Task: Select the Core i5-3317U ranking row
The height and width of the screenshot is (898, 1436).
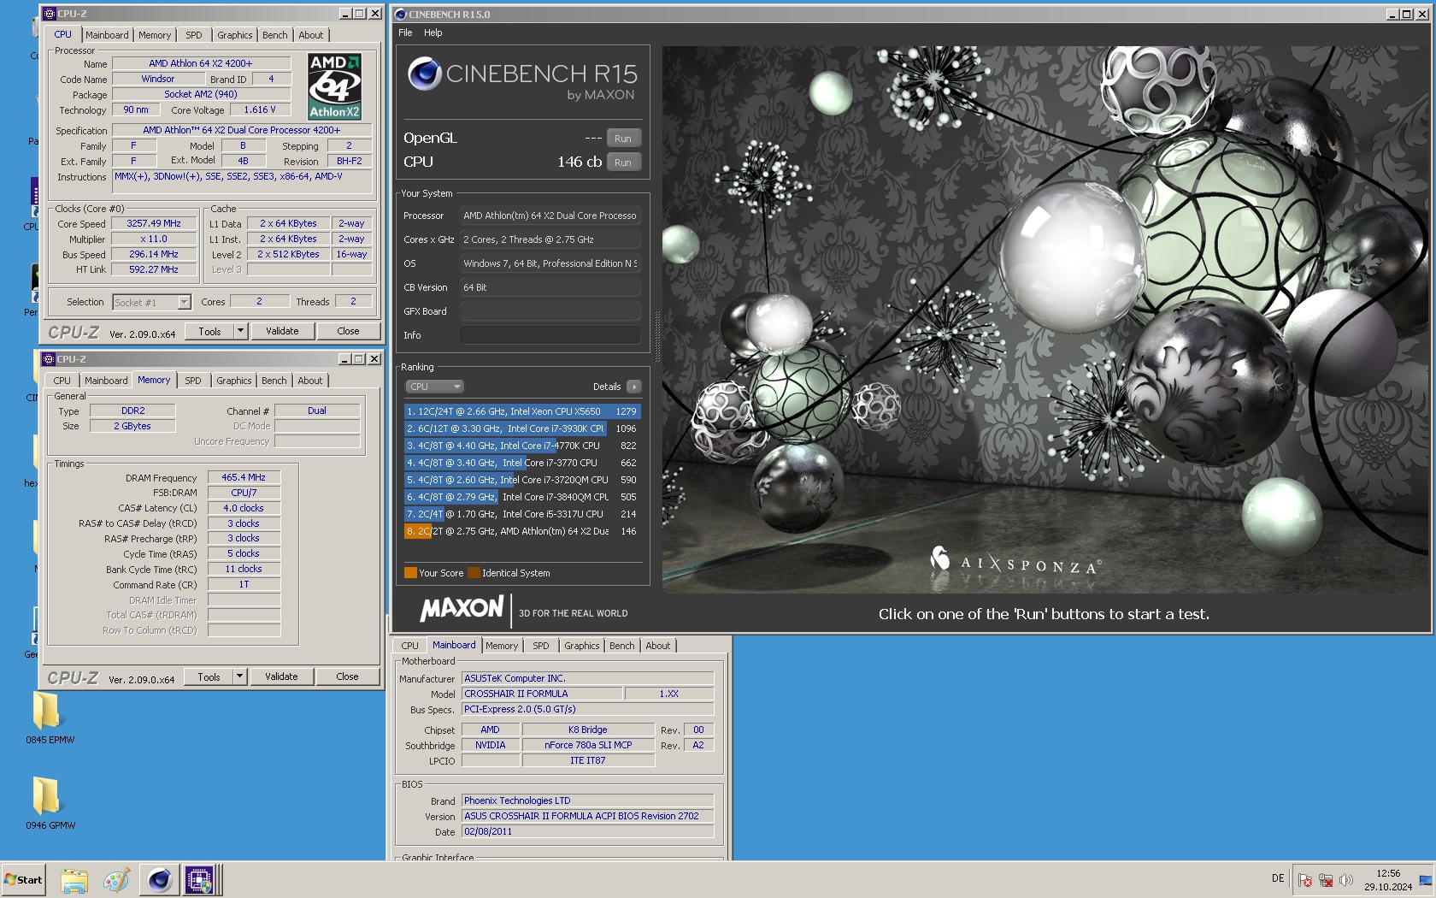Action: pyautogui.click(x=521, y=514)
